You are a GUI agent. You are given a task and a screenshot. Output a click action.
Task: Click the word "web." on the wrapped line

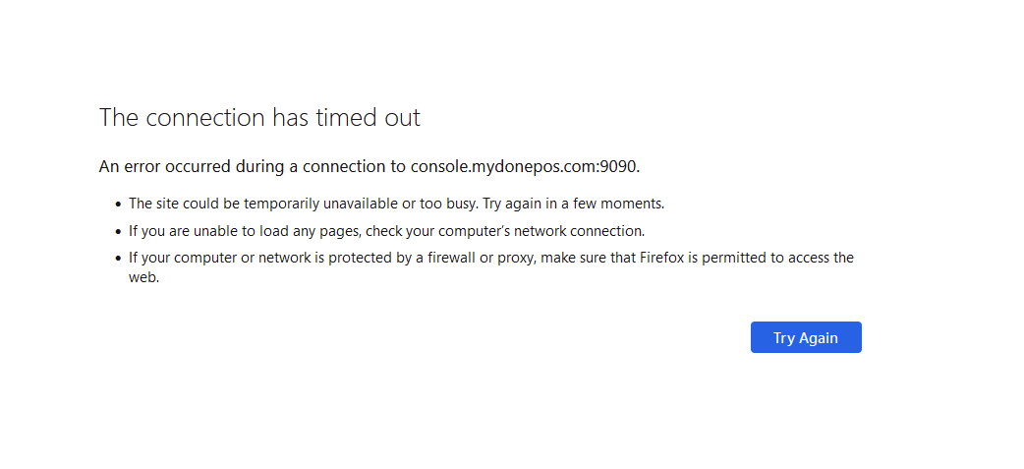143,277
